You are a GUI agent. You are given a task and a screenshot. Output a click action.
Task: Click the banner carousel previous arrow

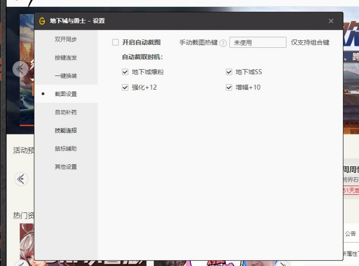coord(20,69)
